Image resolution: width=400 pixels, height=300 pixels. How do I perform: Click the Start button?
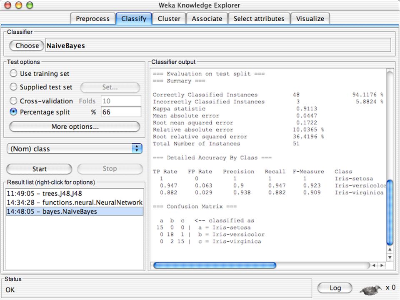[39, 169]
